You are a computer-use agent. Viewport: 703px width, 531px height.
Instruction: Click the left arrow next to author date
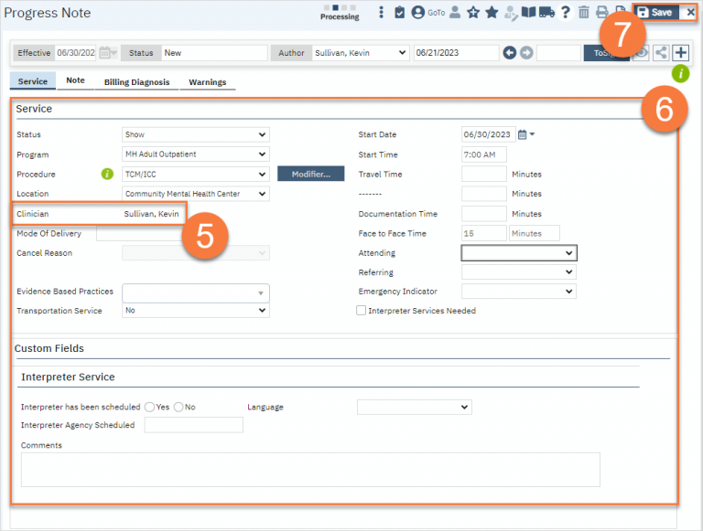click(509, 53)
